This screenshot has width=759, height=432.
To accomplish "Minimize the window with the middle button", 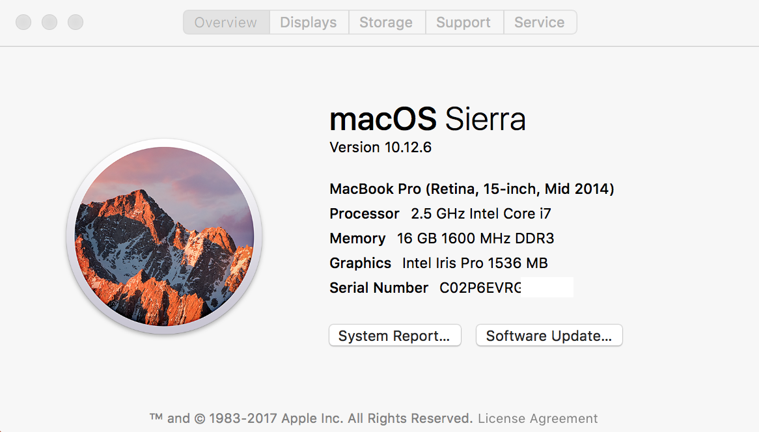I will (49, 22).
